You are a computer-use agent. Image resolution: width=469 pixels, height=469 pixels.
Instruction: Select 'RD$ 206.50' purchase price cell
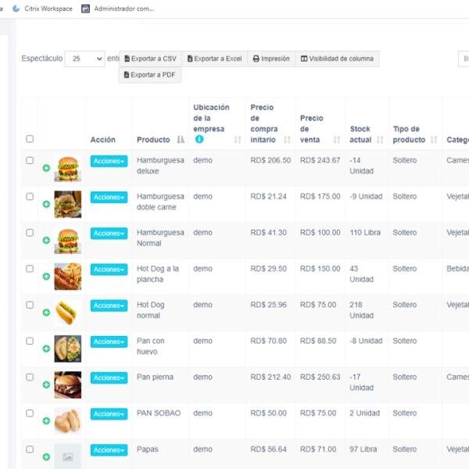[270, 160]
